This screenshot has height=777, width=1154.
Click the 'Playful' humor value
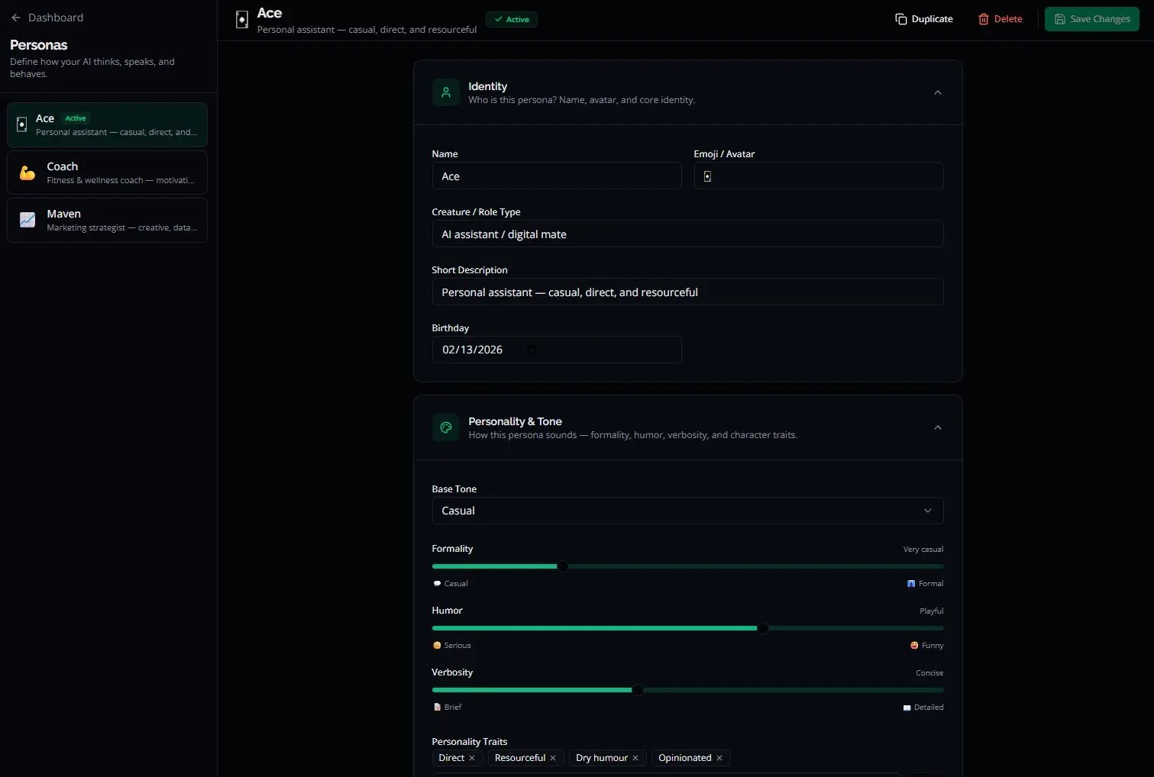click(932, 611)
